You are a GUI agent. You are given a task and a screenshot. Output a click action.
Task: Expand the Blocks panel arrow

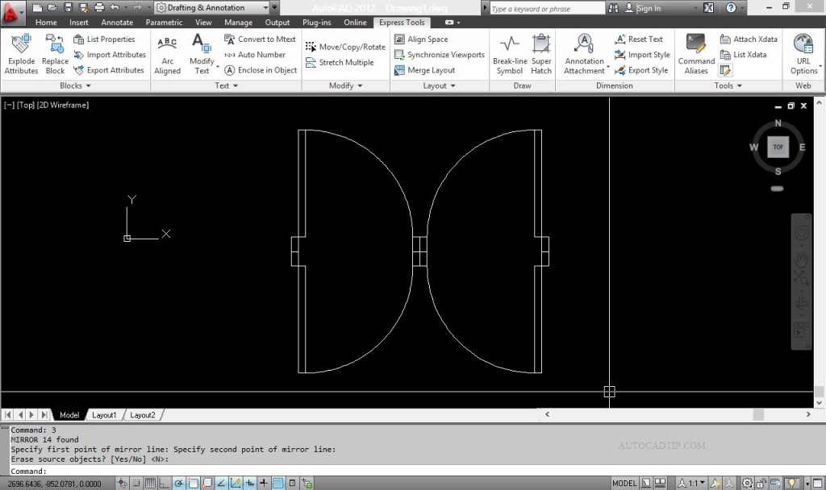pyautogui.click(x=88, y=85)
